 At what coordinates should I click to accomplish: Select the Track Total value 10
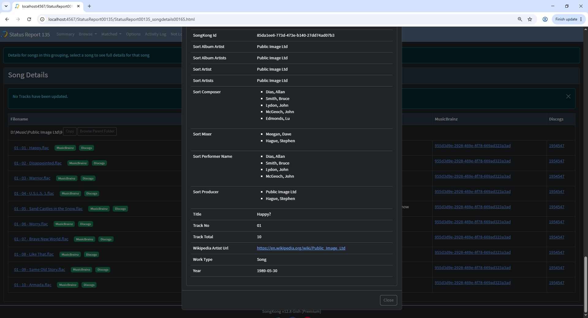coord(259,237)
